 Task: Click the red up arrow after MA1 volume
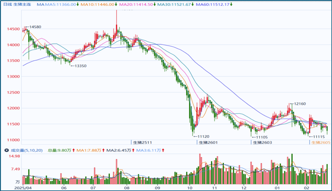(103, 150)
